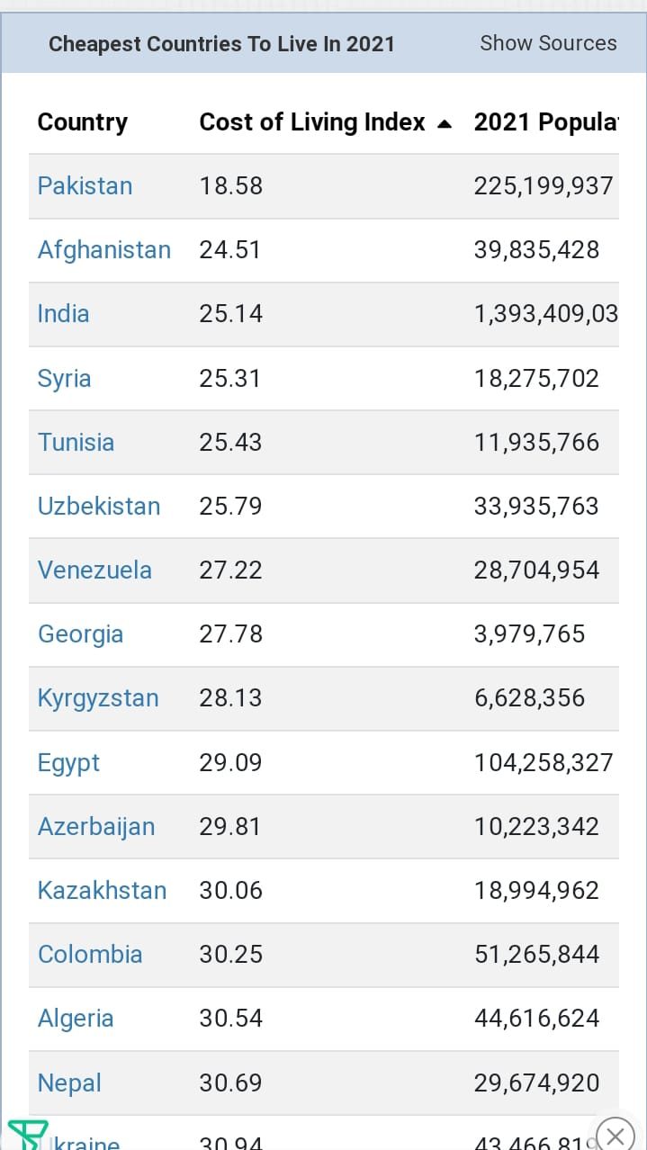Viewport: 647px width, 1150px height.
Task: Sort by the Country column header
Action: coord(83,122)
